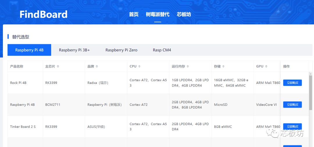This screenshot has height=147, width=314.
Task: Click the Rock Pi 4B product name cell
Action: 18,83
